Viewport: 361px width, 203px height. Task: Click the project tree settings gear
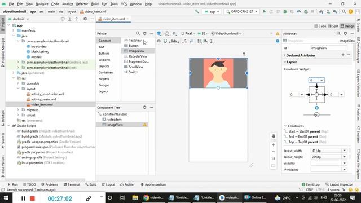(85, 19)
